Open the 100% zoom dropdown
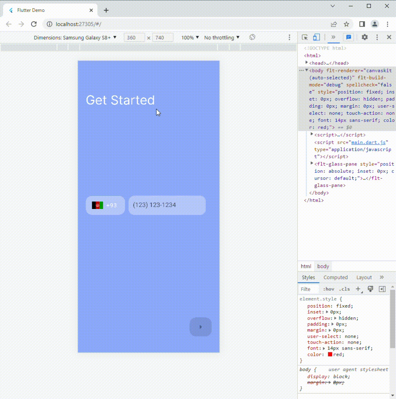The height and width of the screenshot is (399, 396). pyautogui.click(x=190, y=38)
